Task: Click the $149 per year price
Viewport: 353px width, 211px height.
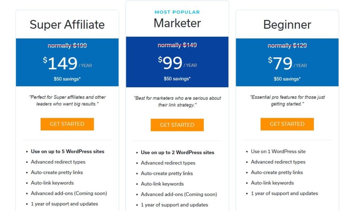Action: [67, 63]
